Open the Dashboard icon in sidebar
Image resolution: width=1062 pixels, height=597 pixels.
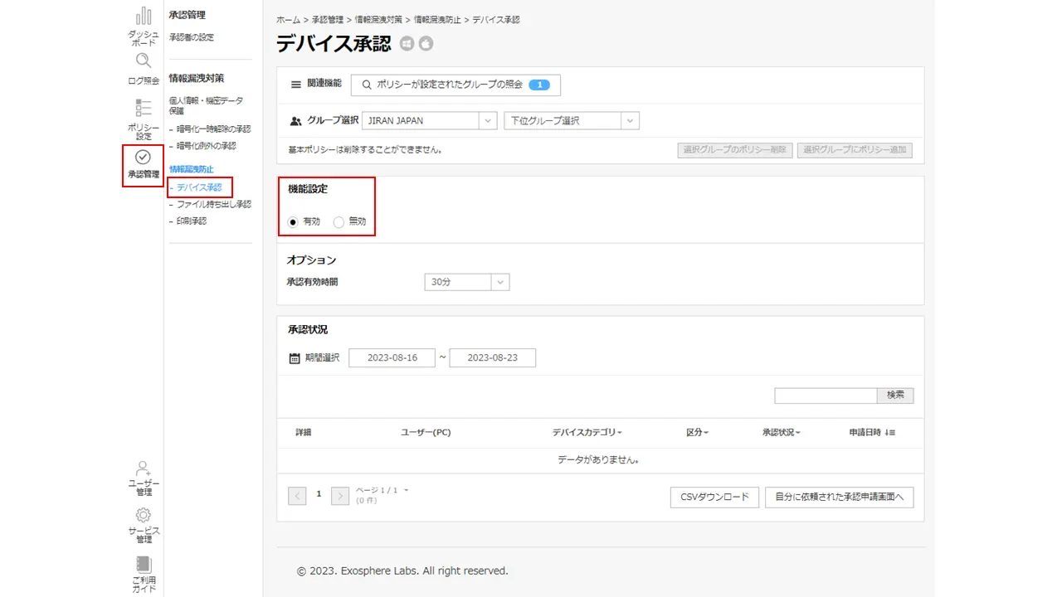click(143, 17)
